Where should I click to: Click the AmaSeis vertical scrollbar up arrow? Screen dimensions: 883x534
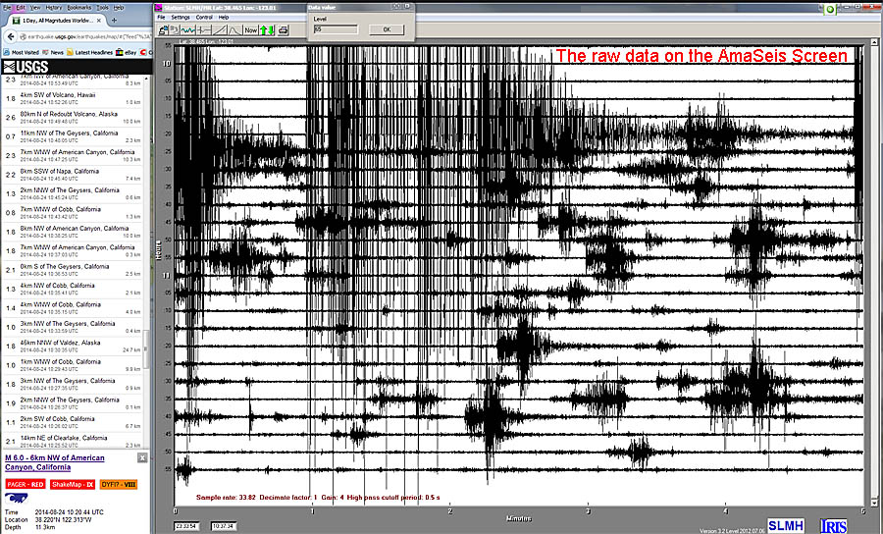874,42
